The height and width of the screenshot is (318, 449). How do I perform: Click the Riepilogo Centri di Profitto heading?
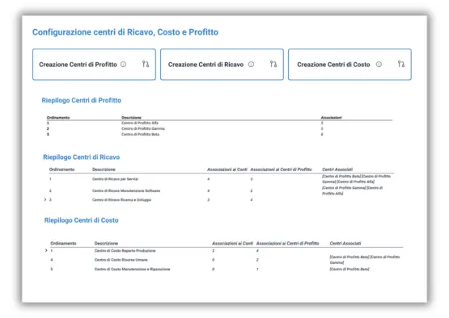click(x=82, y=100)
